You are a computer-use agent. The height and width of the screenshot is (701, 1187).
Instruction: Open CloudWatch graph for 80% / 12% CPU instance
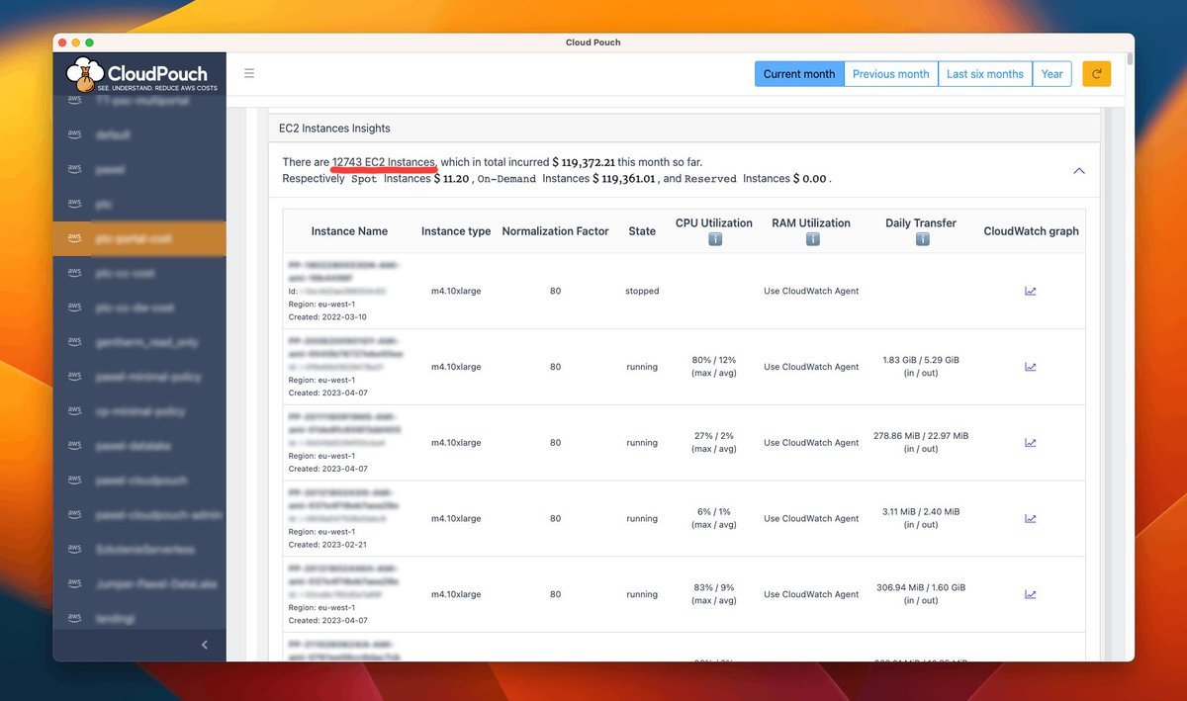1031,367
